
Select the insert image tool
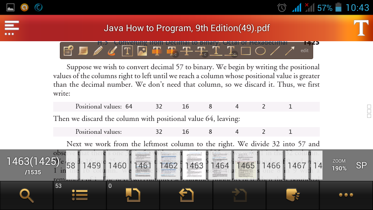(x=142, y=51)
